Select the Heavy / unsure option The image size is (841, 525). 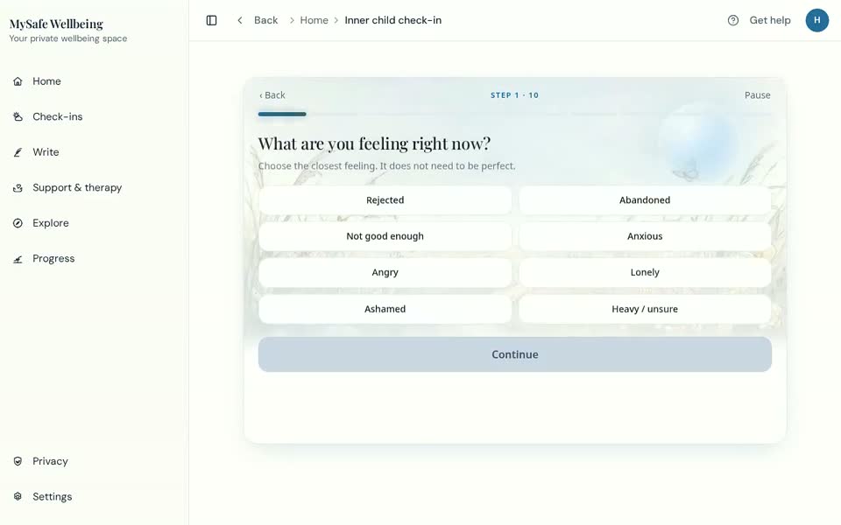tap(645, 309)
